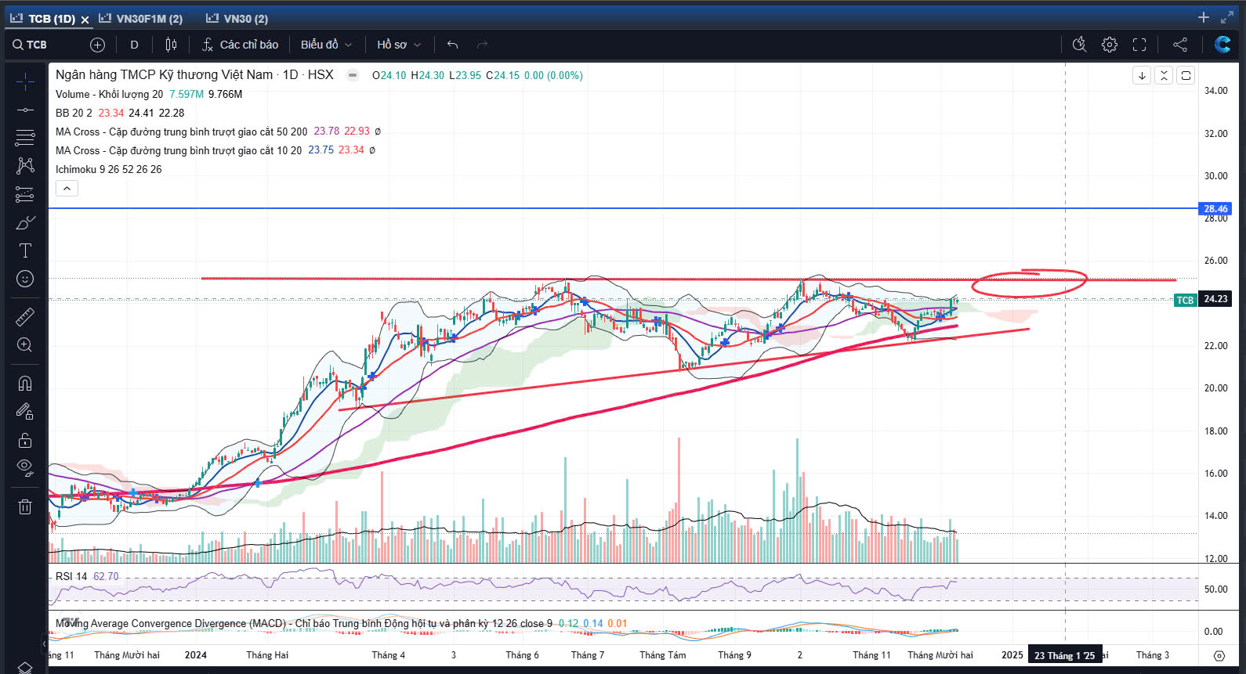Image resolution: width=1246 pixels, height=674 pixels.
Task: Maximize the main chart pane
Action: (1186, 75)
